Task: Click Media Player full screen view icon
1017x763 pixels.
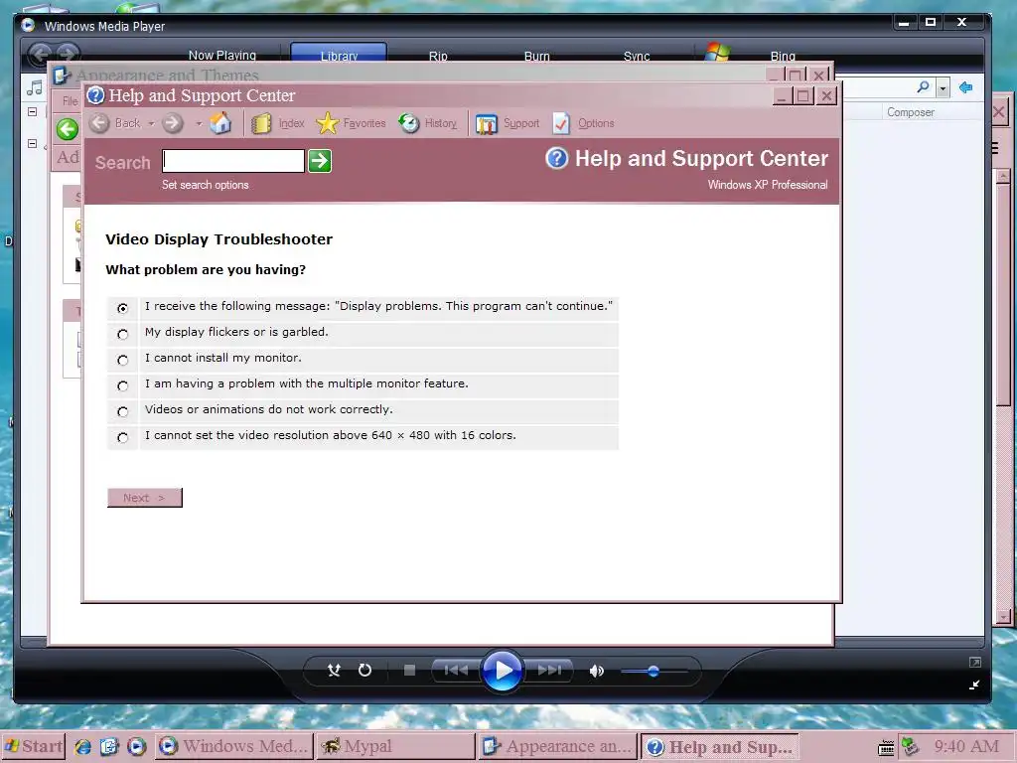Action: click(975, 663)
